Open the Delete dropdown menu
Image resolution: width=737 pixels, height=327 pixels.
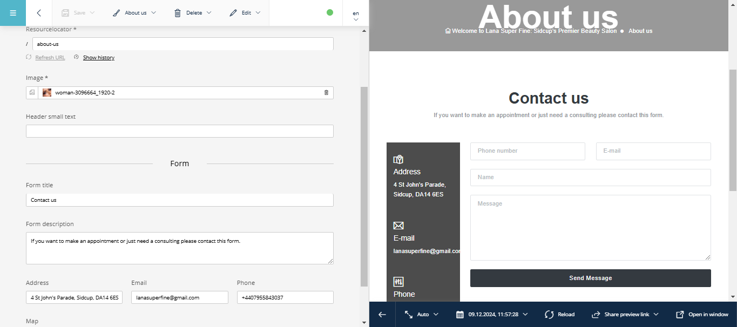point(193,13)
